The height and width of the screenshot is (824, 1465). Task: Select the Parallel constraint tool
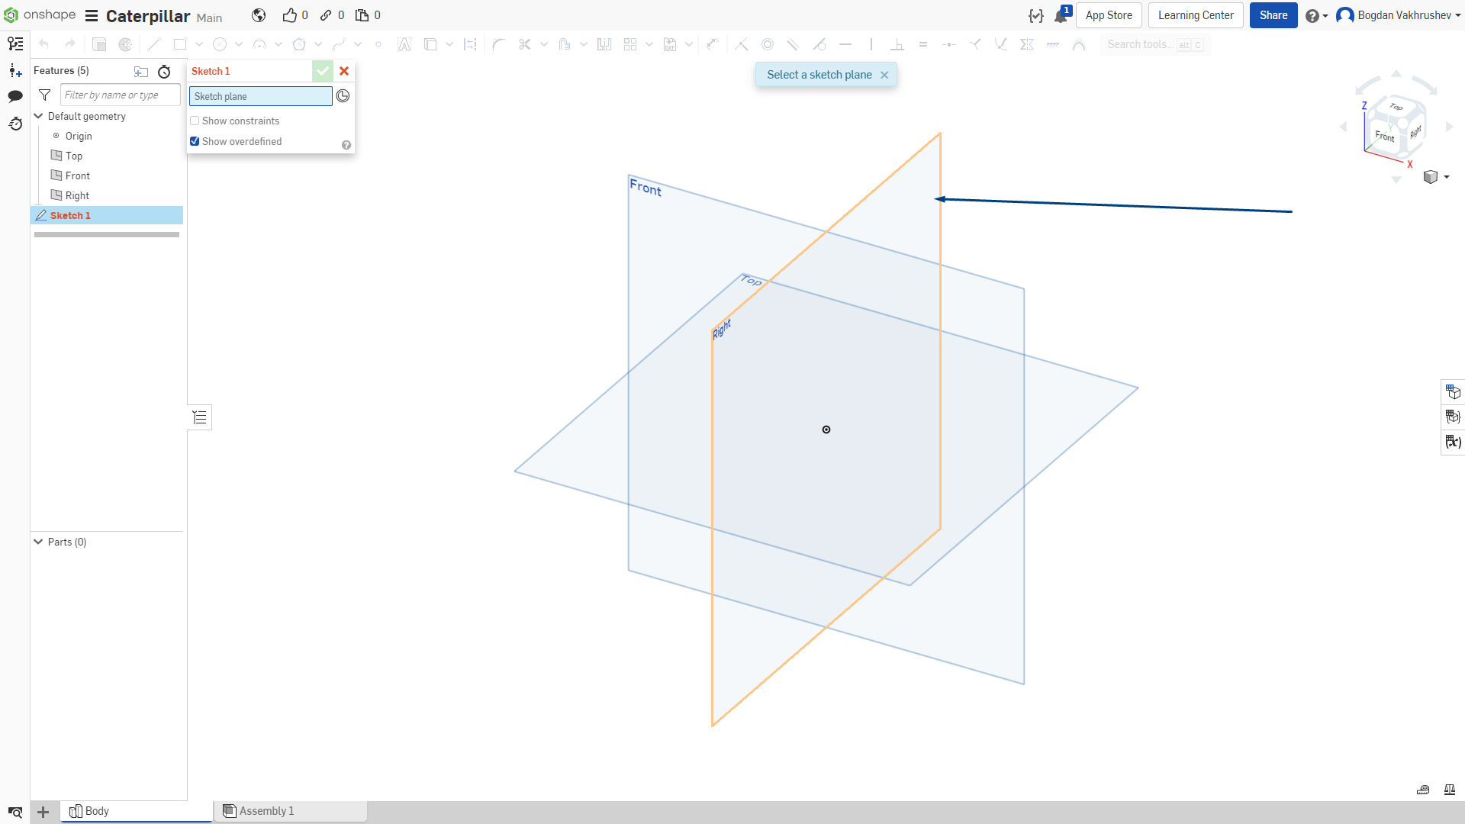794,44
